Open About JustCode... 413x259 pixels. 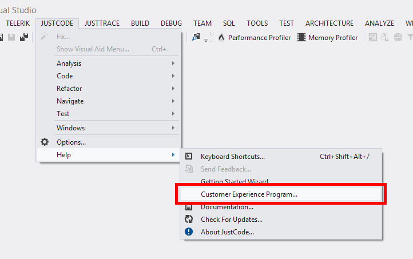tap(281, 232)
